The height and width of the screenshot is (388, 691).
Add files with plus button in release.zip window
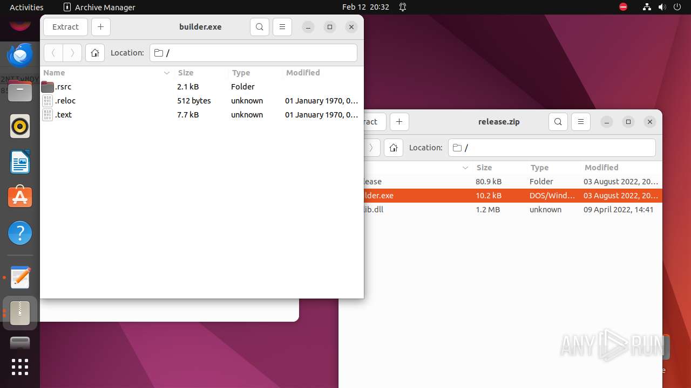coord(399,122)
